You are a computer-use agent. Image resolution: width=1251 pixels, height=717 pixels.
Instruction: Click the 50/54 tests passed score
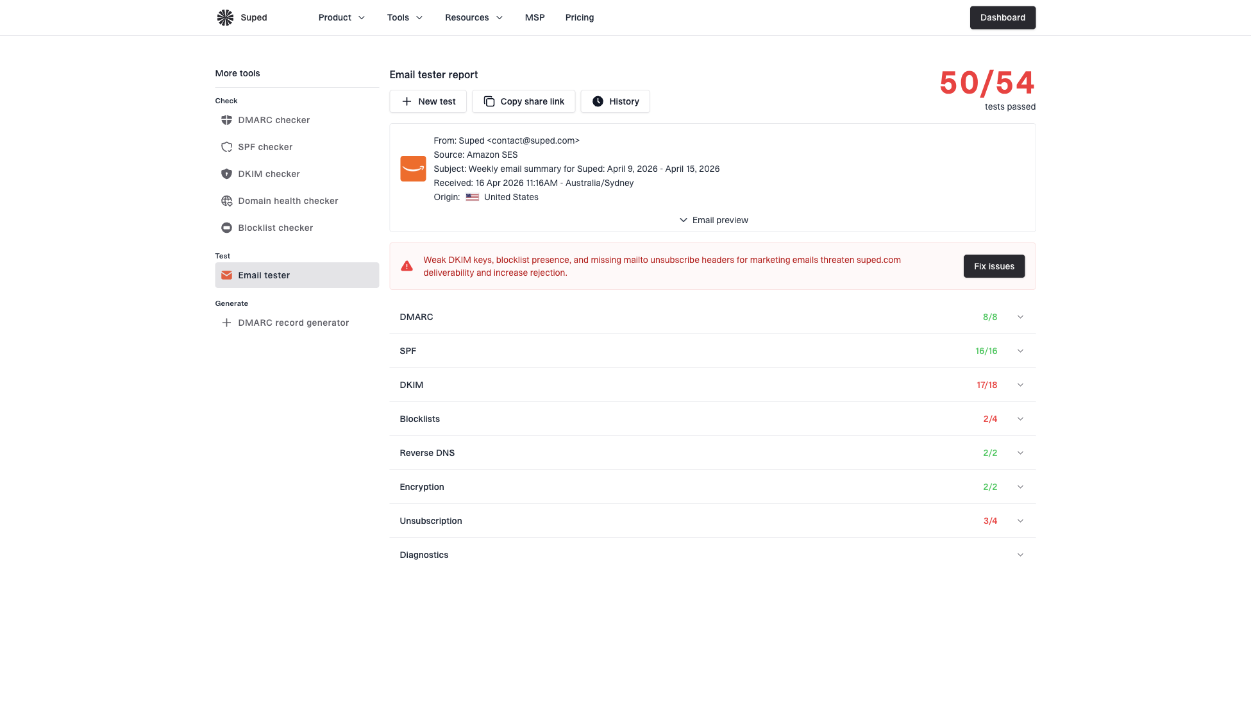[987, 83]
